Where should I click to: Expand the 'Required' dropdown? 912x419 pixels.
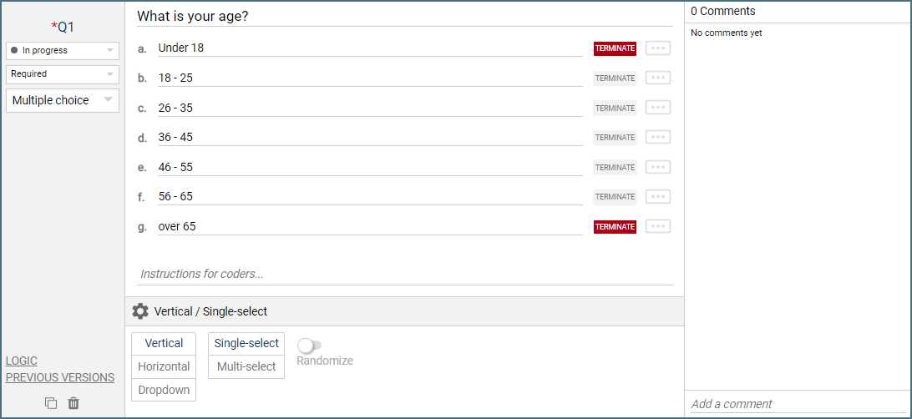pyautogui.click(x=63, y=74)
